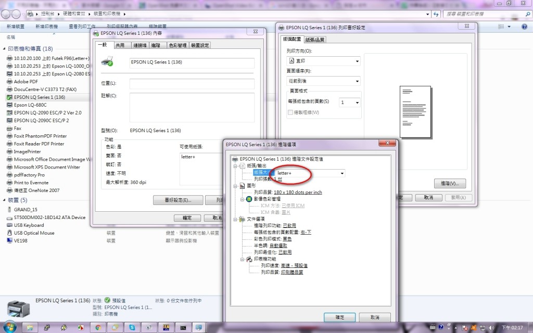Collapse the 印表機功能 tree node
This screenshot has height=333, width=533.
click(x=242, y=259)
